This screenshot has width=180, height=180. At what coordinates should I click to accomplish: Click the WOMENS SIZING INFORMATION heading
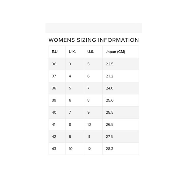click(94, 40)
